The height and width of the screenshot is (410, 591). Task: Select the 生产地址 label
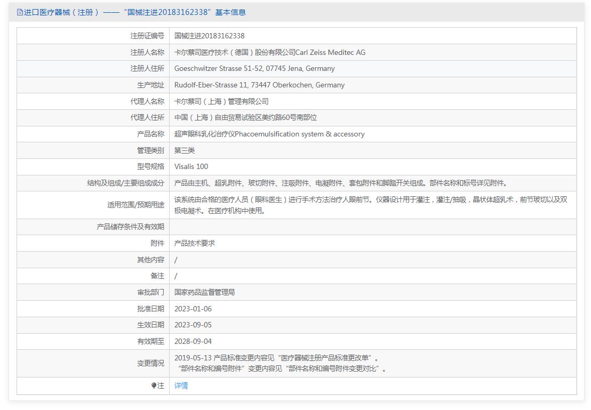[151, 85]
